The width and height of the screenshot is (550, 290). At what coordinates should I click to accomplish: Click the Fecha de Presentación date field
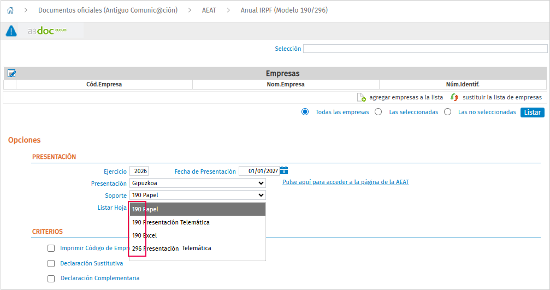pyautogui.click(x=259, y=171)
